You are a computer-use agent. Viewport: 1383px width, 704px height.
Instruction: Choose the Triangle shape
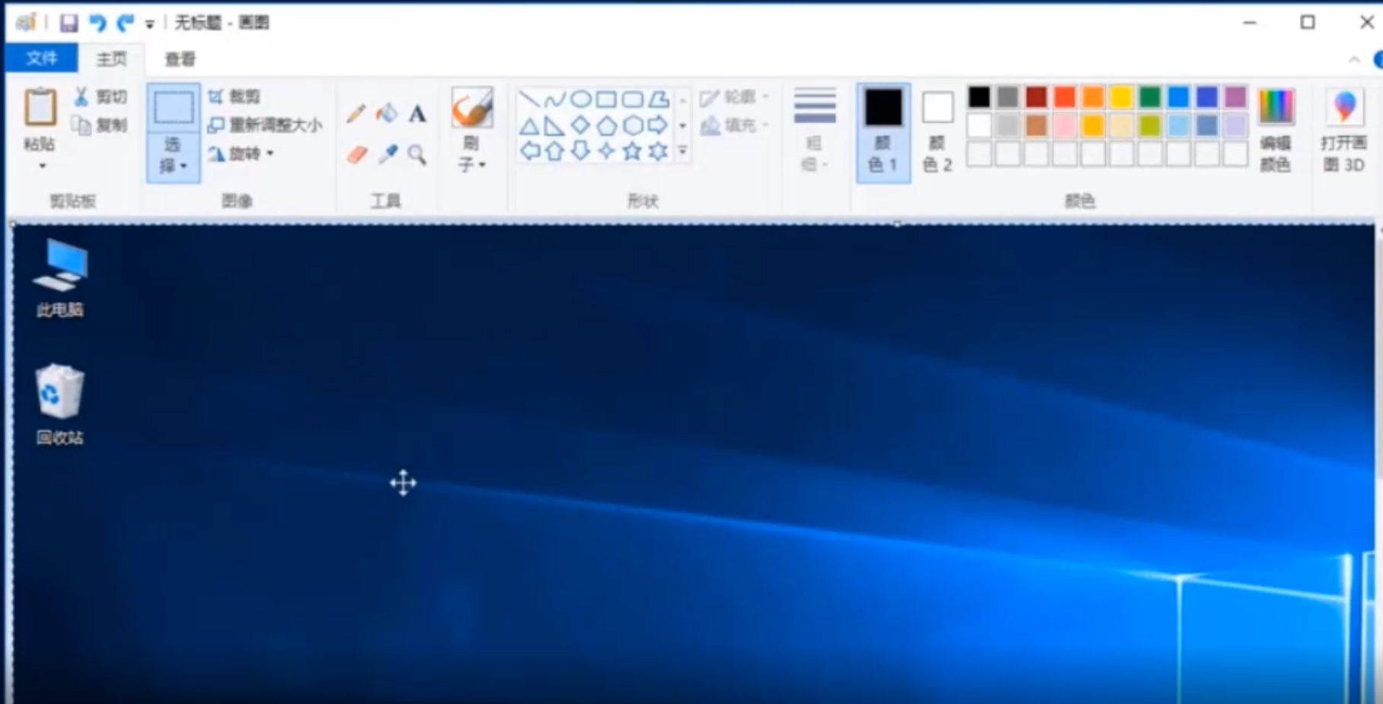529,125
